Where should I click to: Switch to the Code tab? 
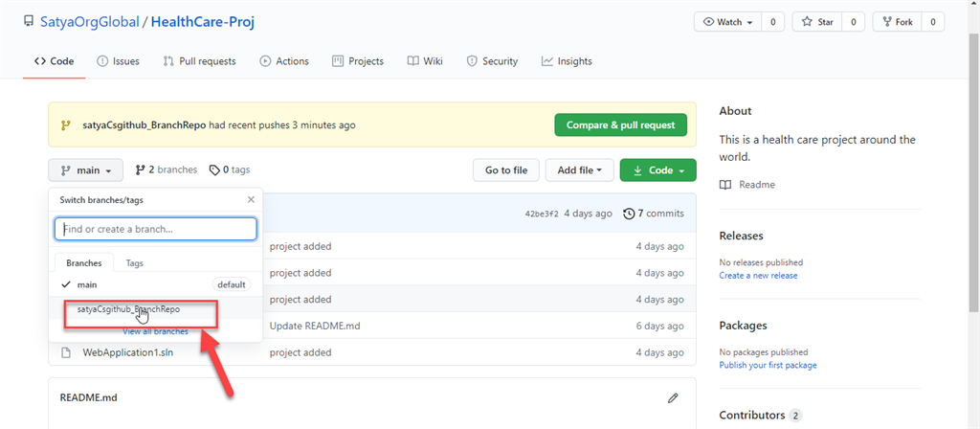pyautogui.click(x=55, y=61)
